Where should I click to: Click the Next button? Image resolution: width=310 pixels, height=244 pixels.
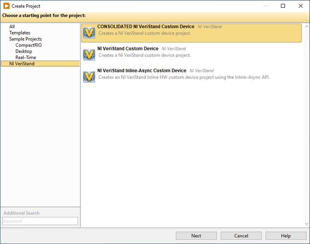(x=196, y=236)
